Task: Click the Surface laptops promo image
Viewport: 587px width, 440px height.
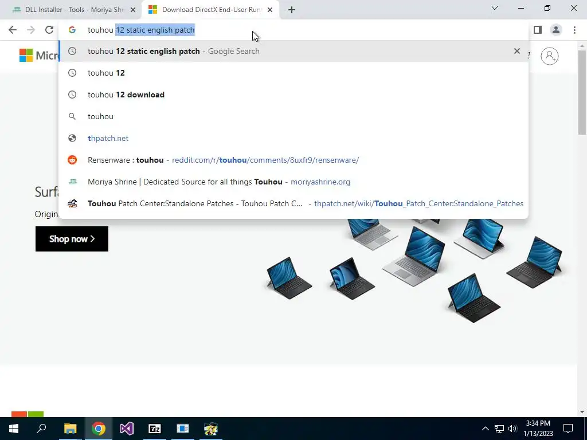Action: (x=415, y=271)
